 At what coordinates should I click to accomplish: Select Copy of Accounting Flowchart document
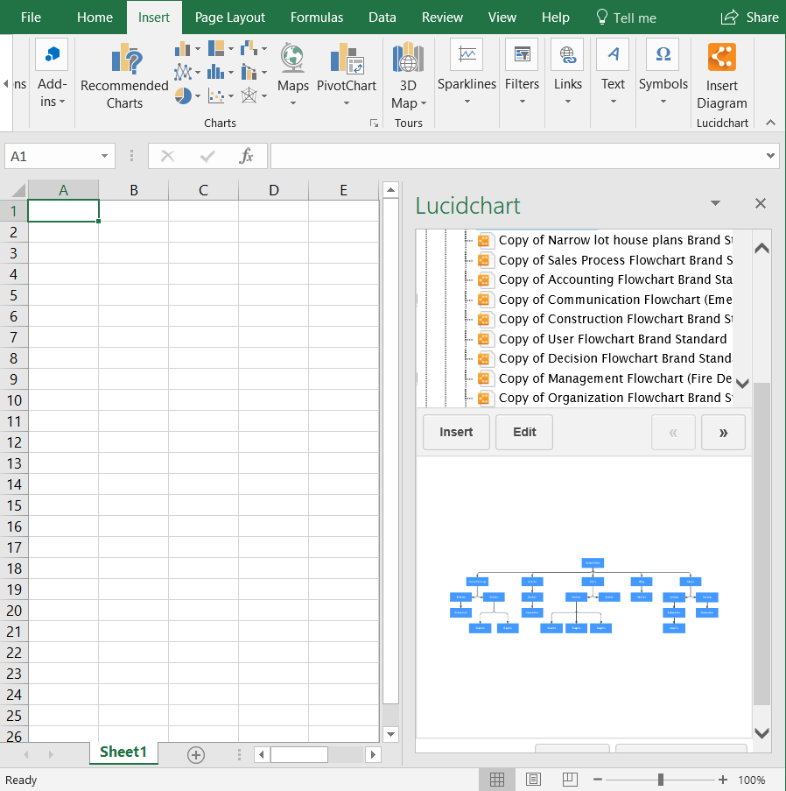coord(605,279)
